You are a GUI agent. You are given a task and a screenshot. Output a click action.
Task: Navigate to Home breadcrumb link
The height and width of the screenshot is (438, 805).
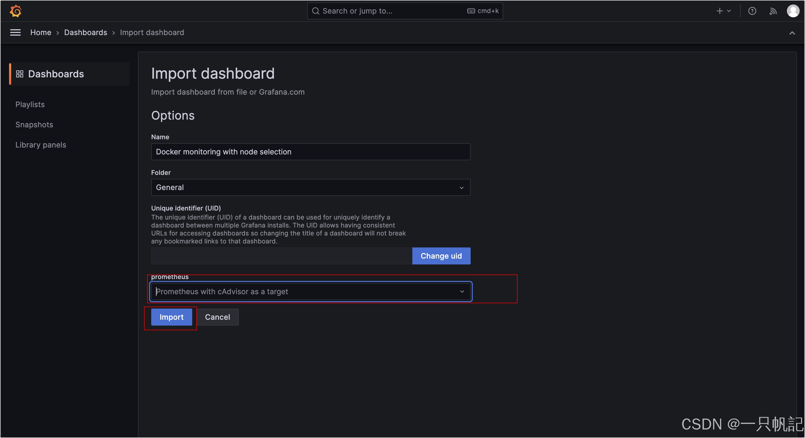41,32
